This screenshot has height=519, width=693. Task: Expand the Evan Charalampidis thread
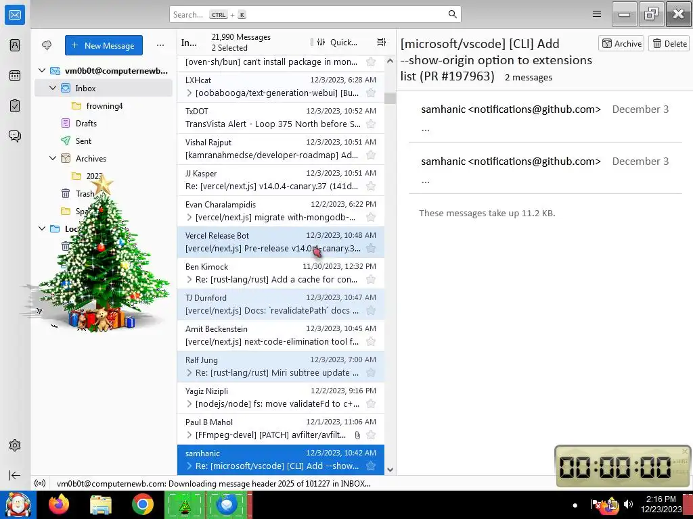pos(189,217)
